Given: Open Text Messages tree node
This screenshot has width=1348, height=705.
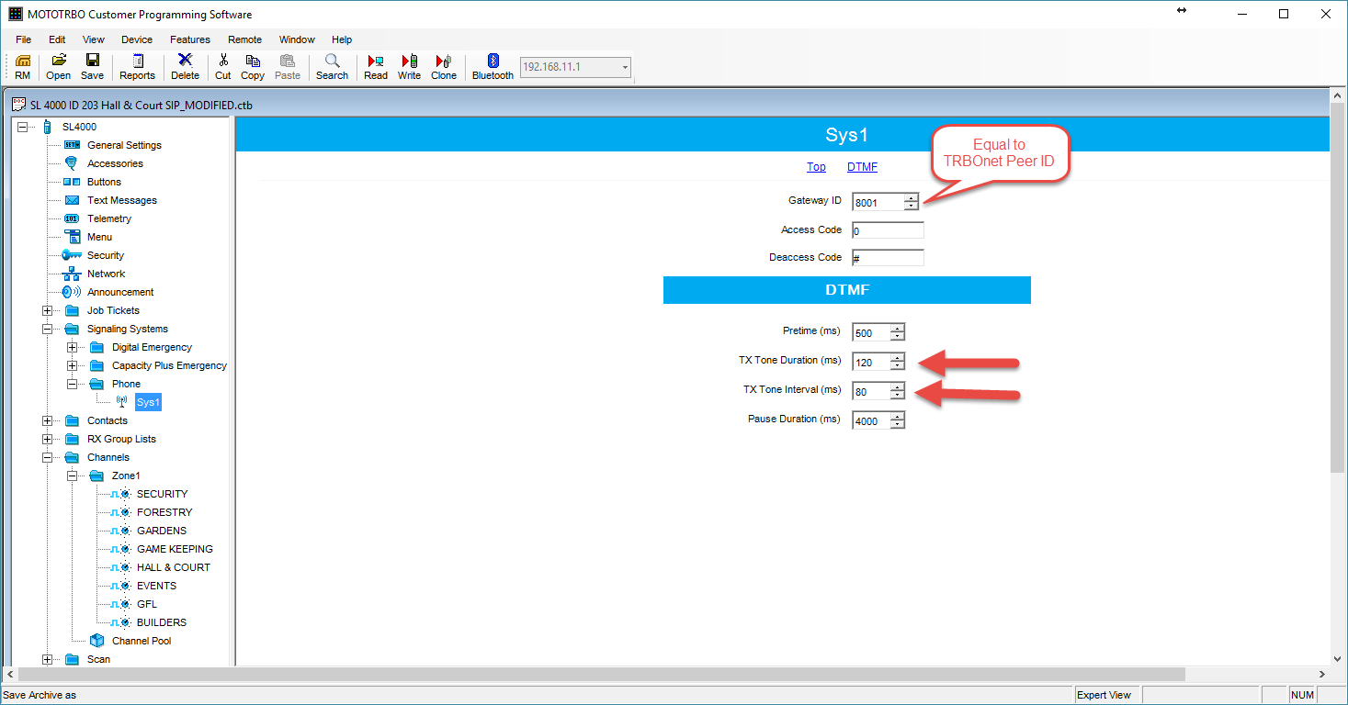Looking at the screenshot, I should pos(122,200).
